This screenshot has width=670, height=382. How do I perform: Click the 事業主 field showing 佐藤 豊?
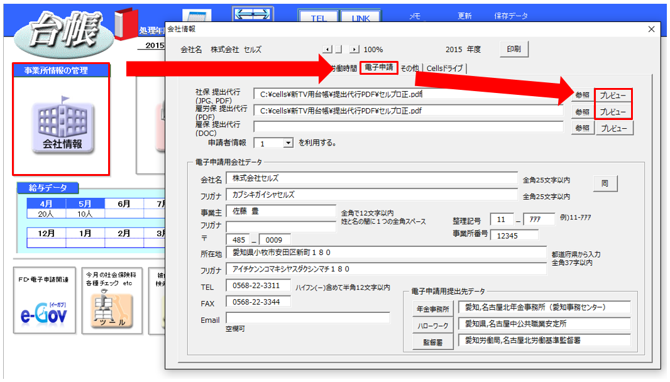click(x=281, y=211)
